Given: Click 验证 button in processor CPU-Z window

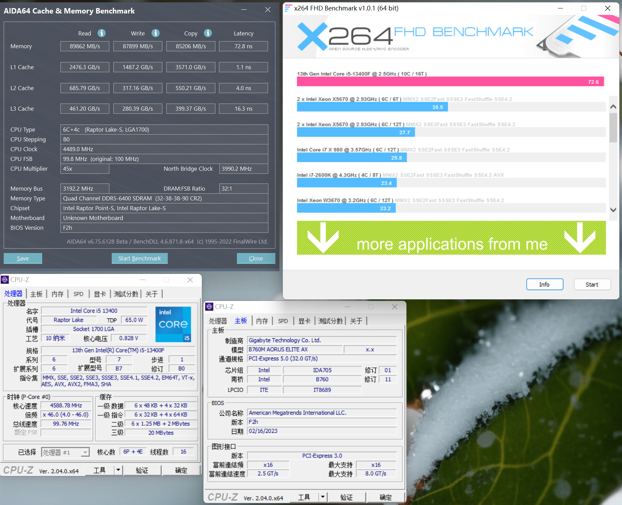Looking at the screenshot, I should click(142, 470).
